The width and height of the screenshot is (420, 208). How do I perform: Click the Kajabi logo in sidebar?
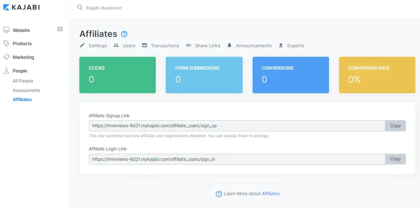pyautogui.click(x=22, y=7)
